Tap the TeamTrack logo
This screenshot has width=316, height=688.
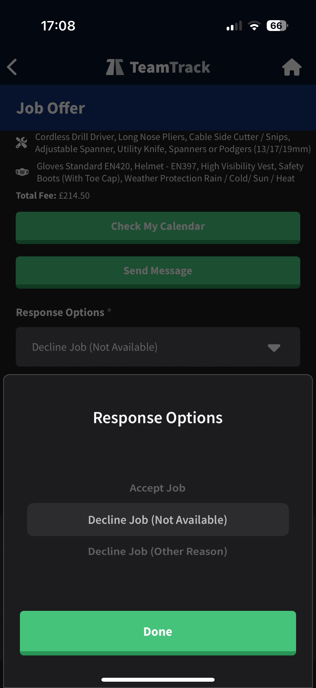tap(158, 67)
